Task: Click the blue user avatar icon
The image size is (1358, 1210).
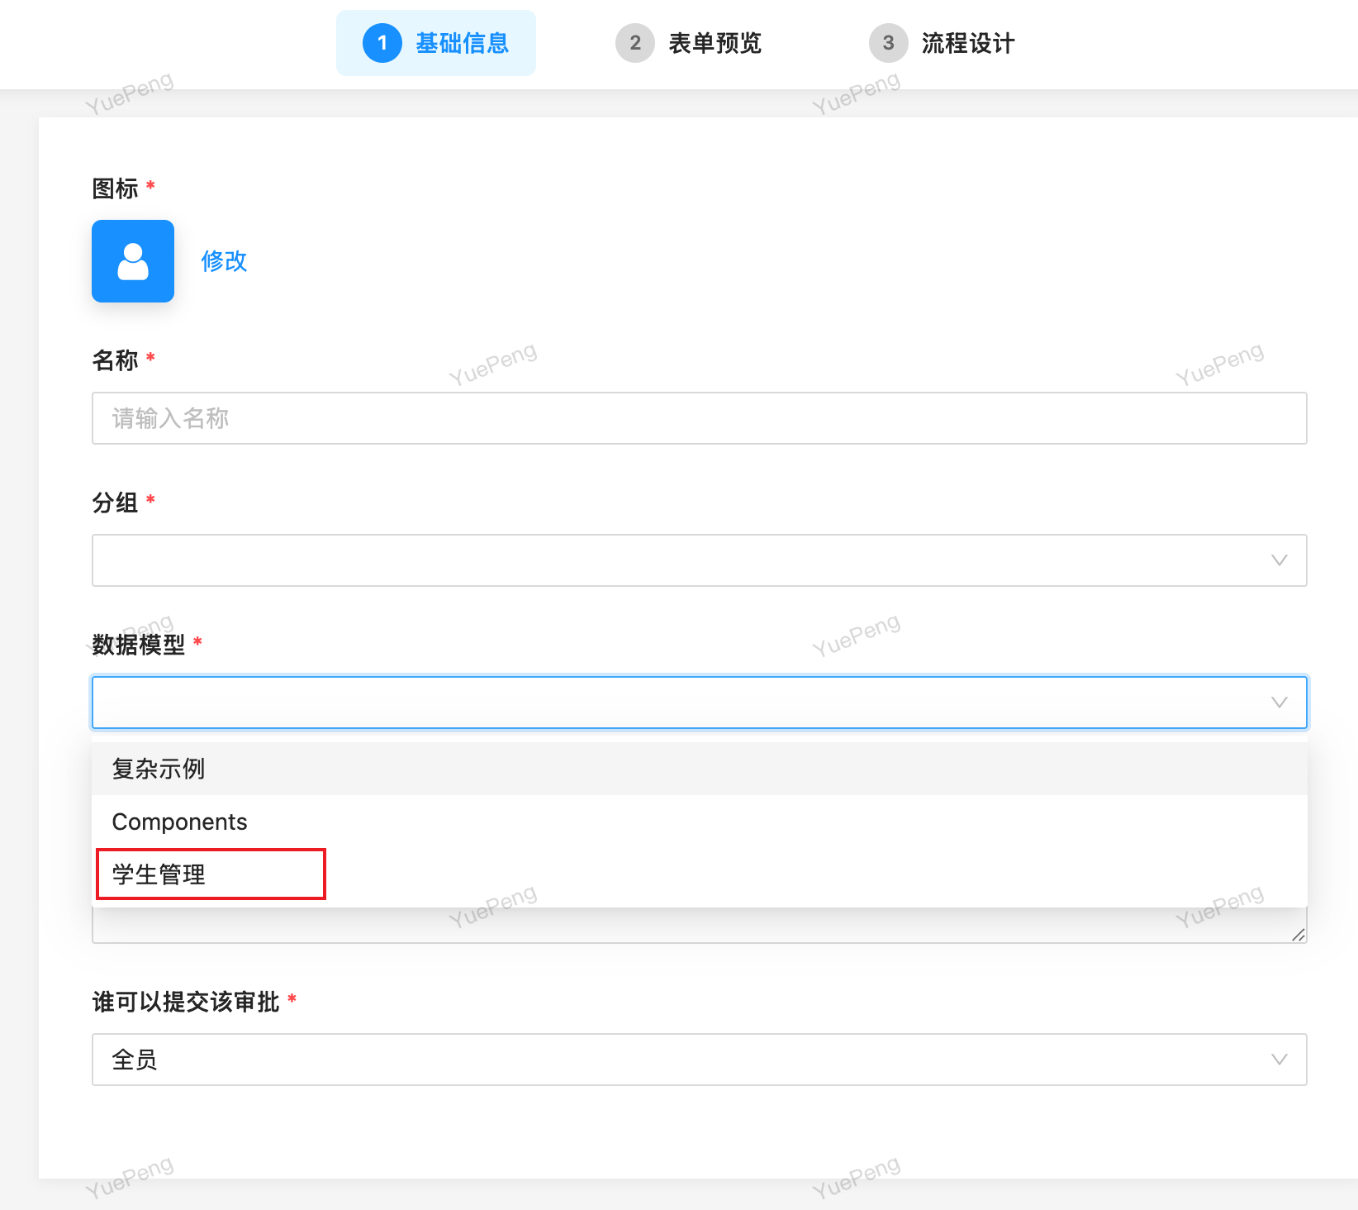Action: click(x=133, y=261)
